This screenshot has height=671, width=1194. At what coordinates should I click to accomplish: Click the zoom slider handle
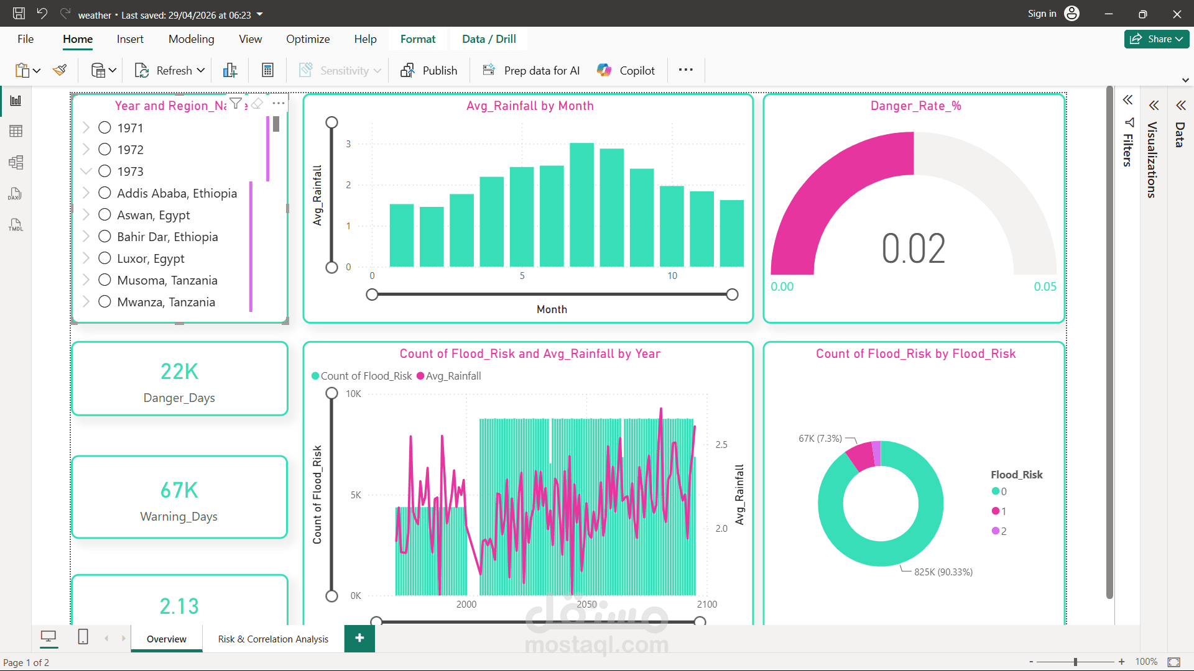[1075, 662]
